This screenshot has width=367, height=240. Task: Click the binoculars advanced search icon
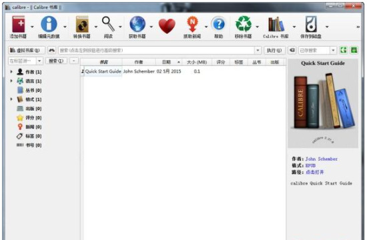coord(52,50)
